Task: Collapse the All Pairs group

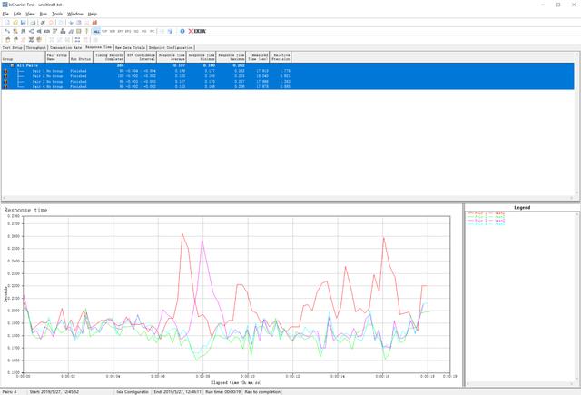Action: 12,66
